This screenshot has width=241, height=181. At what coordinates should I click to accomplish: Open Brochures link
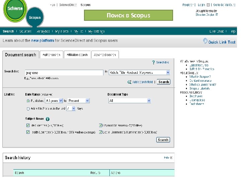(x=196, y=96)
